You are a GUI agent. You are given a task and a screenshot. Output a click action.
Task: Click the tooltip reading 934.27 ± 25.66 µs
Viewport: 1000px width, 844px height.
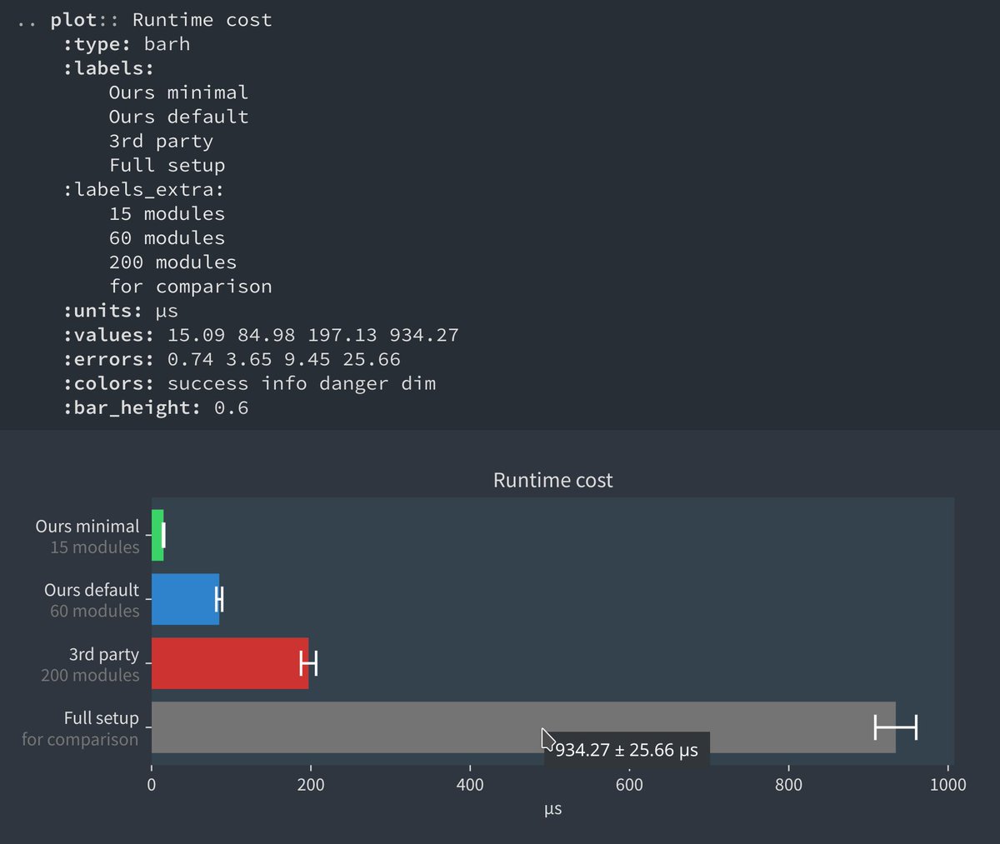tap(627, 750)
